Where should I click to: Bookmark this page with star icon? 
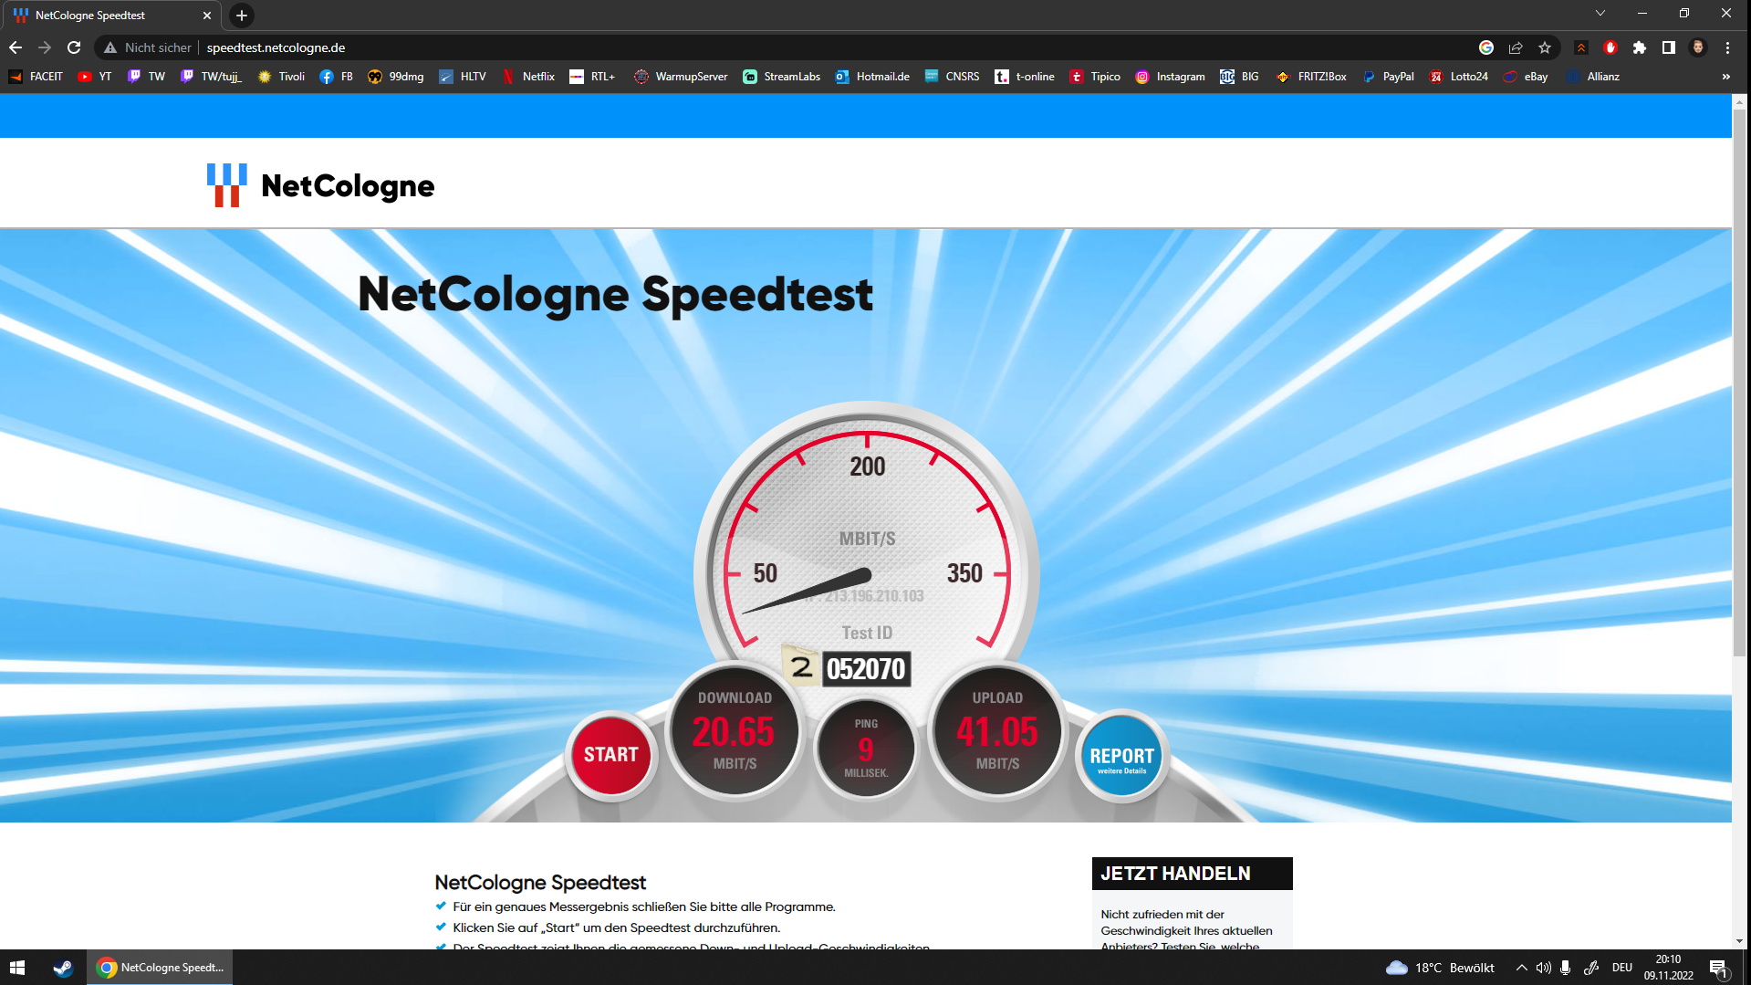point(1545,47)
